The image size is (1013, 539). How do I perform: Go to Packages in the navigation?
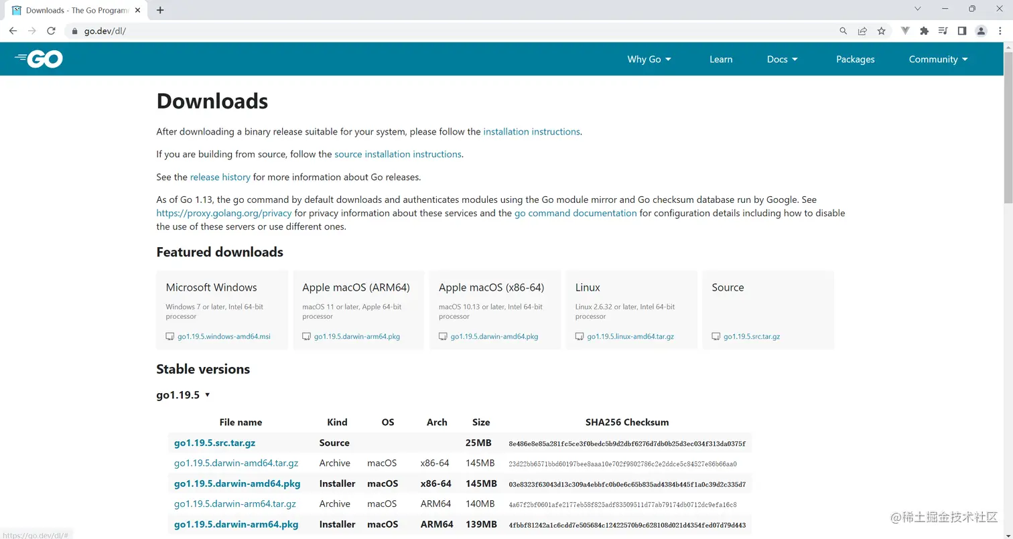pos(856,59)
